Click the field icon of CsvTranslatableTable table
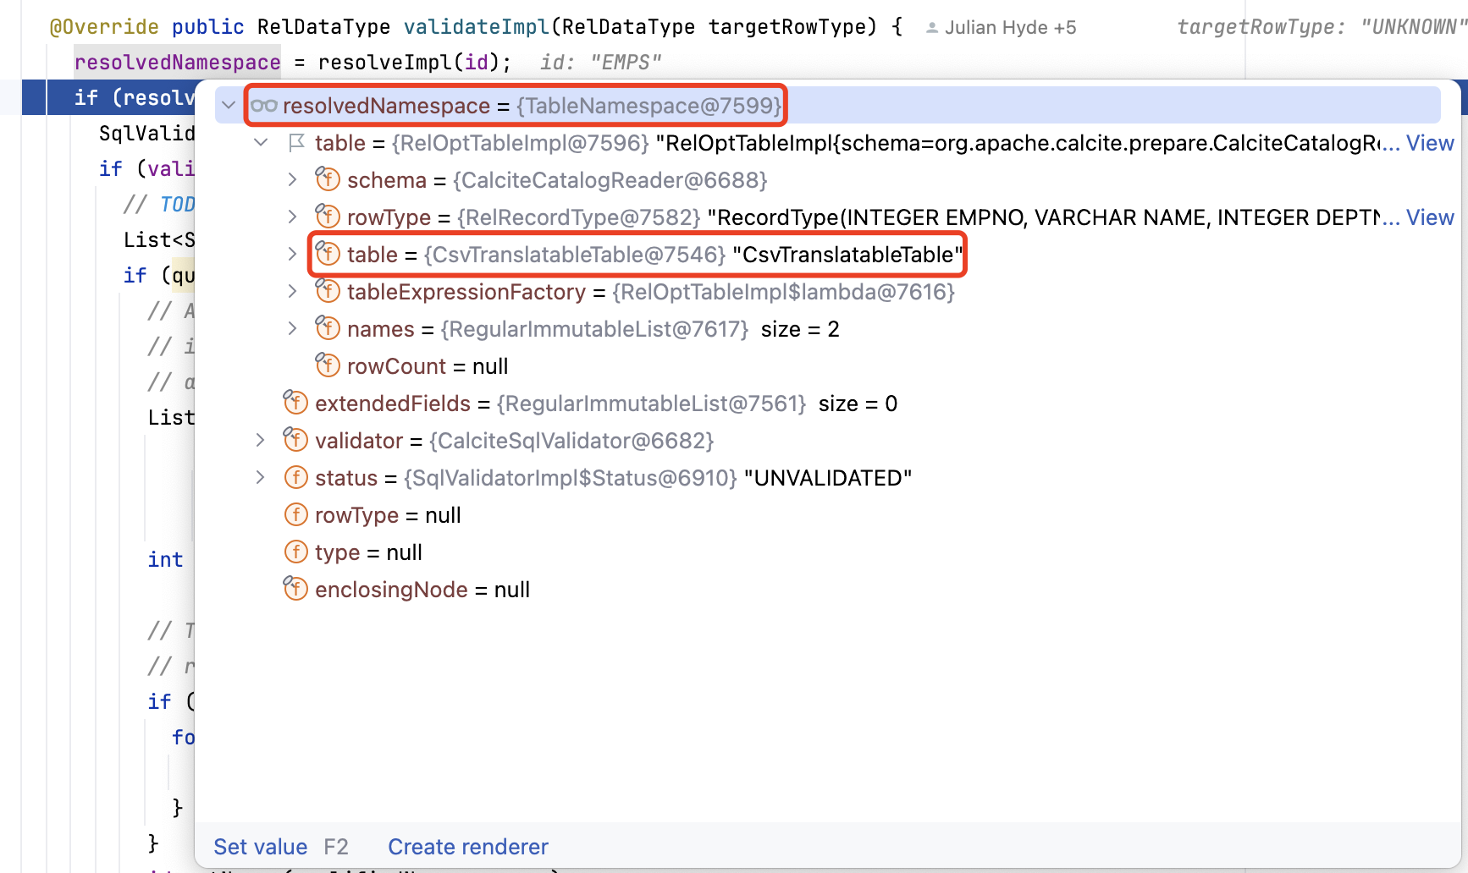Screen dimensions: 1468x873 click(x=328, y=254)
